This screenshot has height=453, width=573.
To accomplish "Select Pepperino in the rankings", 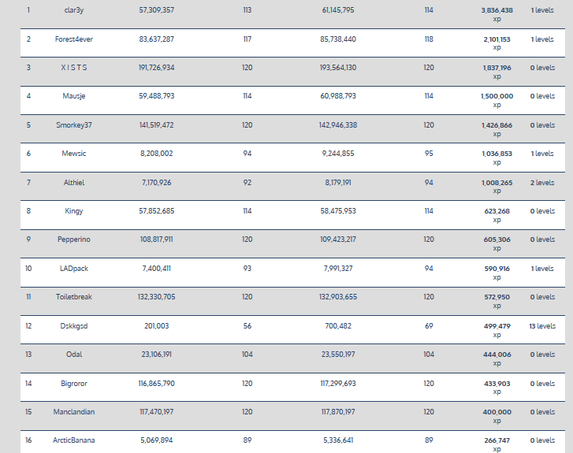I will point(74,239).
